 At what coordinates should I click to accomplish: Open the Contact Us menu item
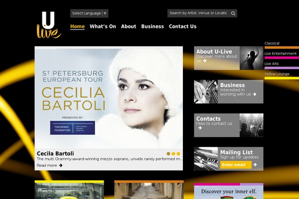point(182,26)
